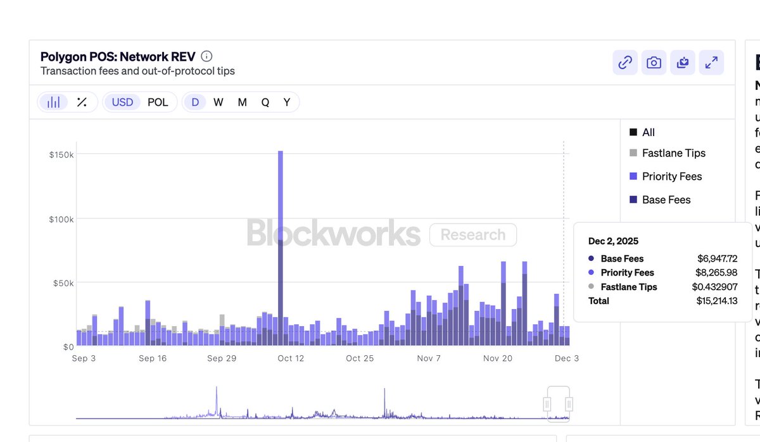The height and width of the screenshot is (442, 760).
Task: Toggle the Base Fees legend series
Action: 660,200
